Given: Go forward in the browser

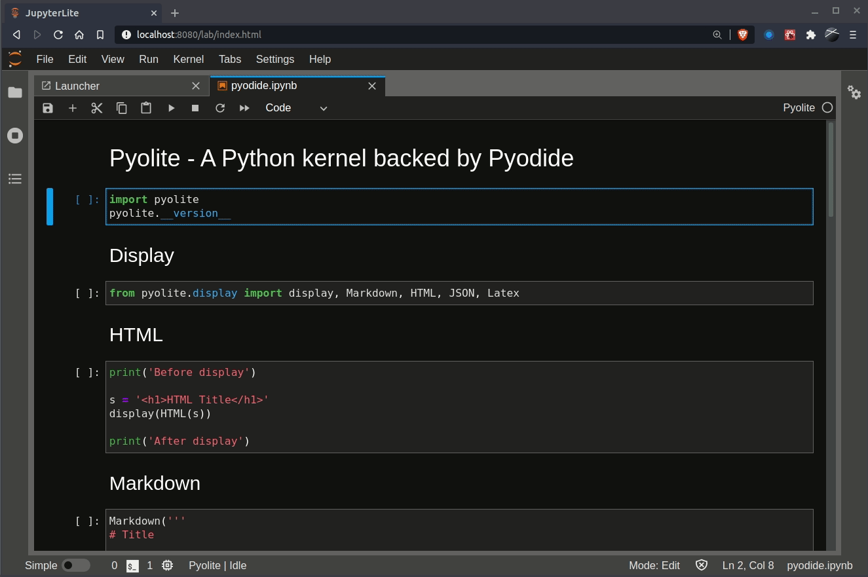Looking at the screenshot, I should (37, 35).
